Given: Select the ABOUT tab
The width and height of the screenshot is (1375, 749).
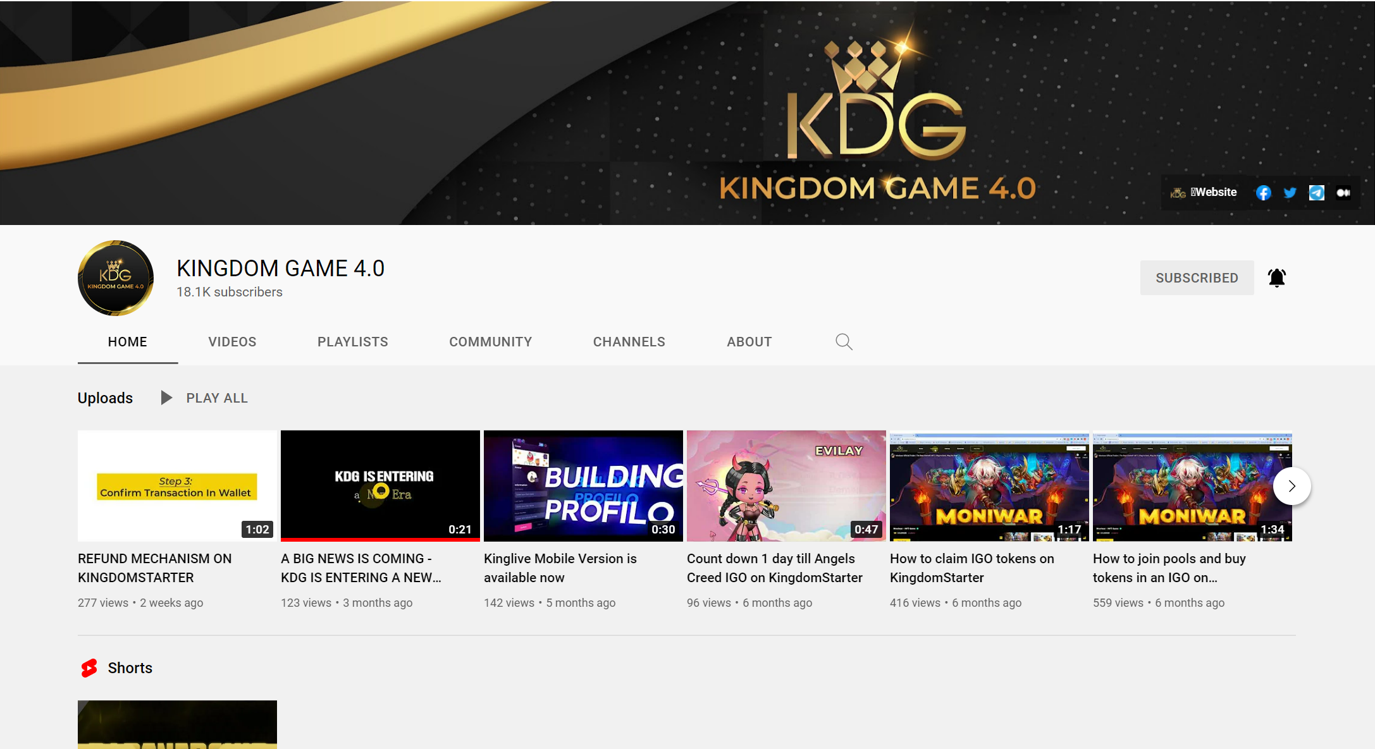Looking at the screenshot, I should pos(749,342).
